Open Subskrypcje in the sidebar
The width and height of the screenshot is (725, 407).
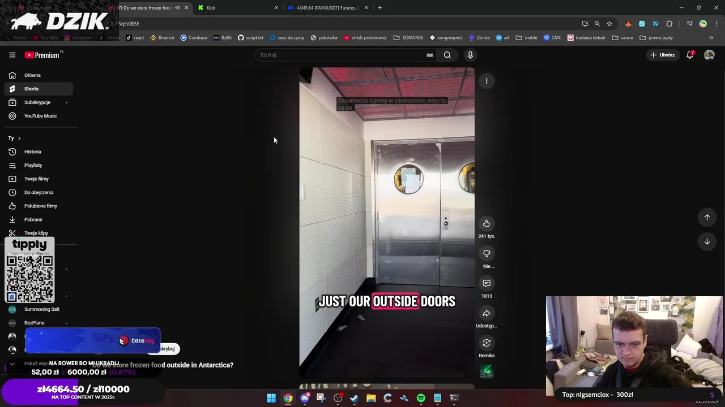point(39,102)
